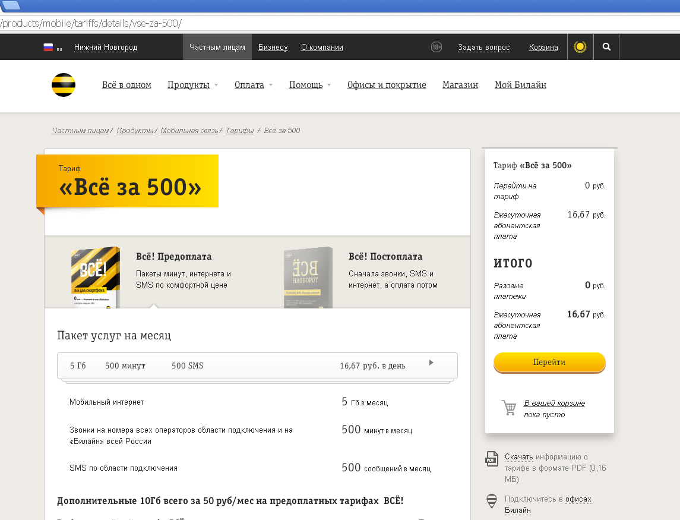Select the Всё! Предоплата box image
Screen dimensions: 680x520
click(96, 278)
